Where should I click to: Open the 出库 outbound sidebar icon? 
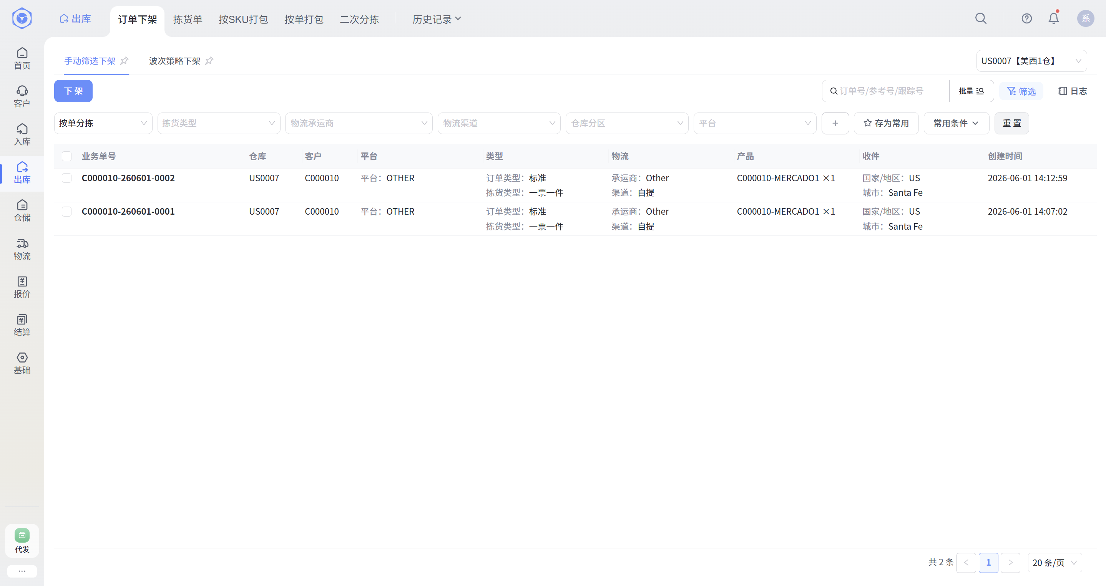[x=22, y=173]
